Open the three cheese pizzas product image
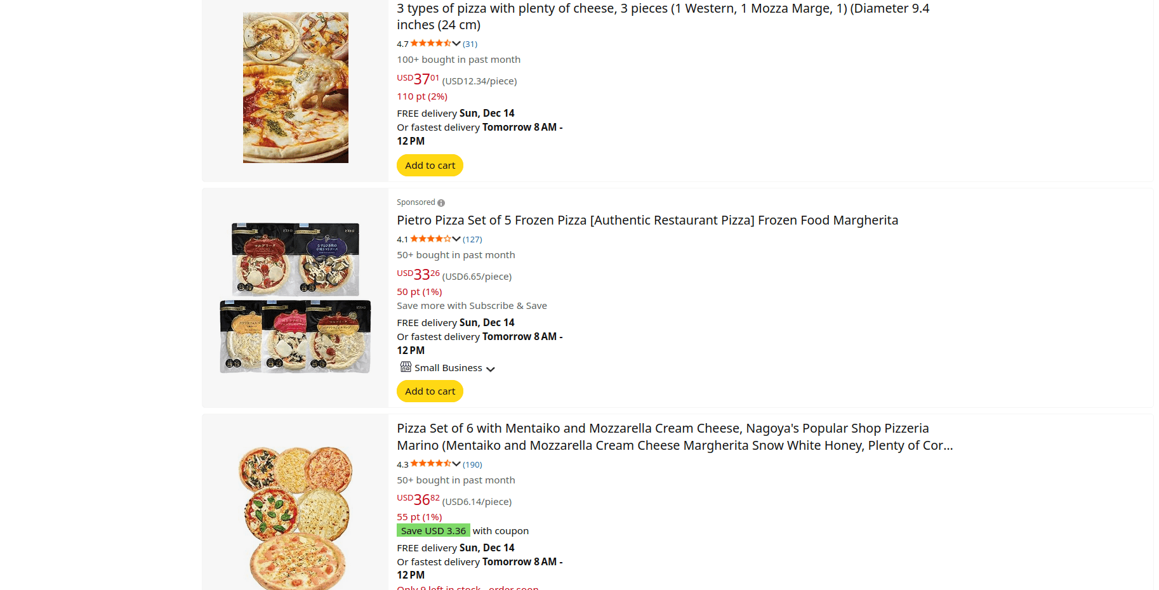This screenshot has height=590, width=1159. pos(295,88)
